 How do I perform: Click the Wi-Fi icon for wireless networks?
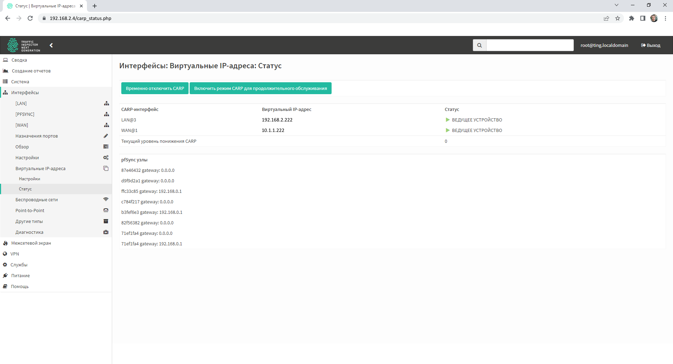pos(106,199)
